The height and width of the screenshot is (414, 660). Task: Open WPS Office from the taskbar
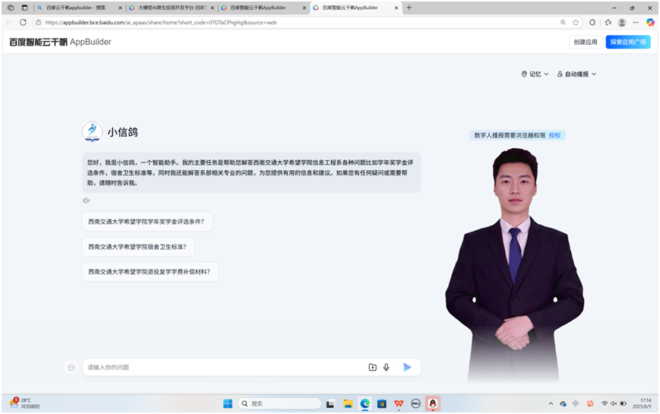click(x=399, y=403)
